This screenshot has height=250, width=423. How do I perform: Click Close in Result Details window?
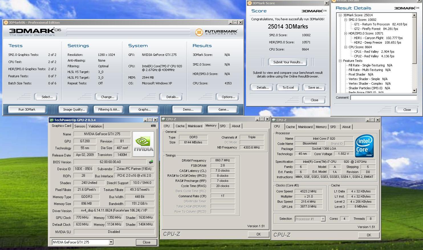407,110
